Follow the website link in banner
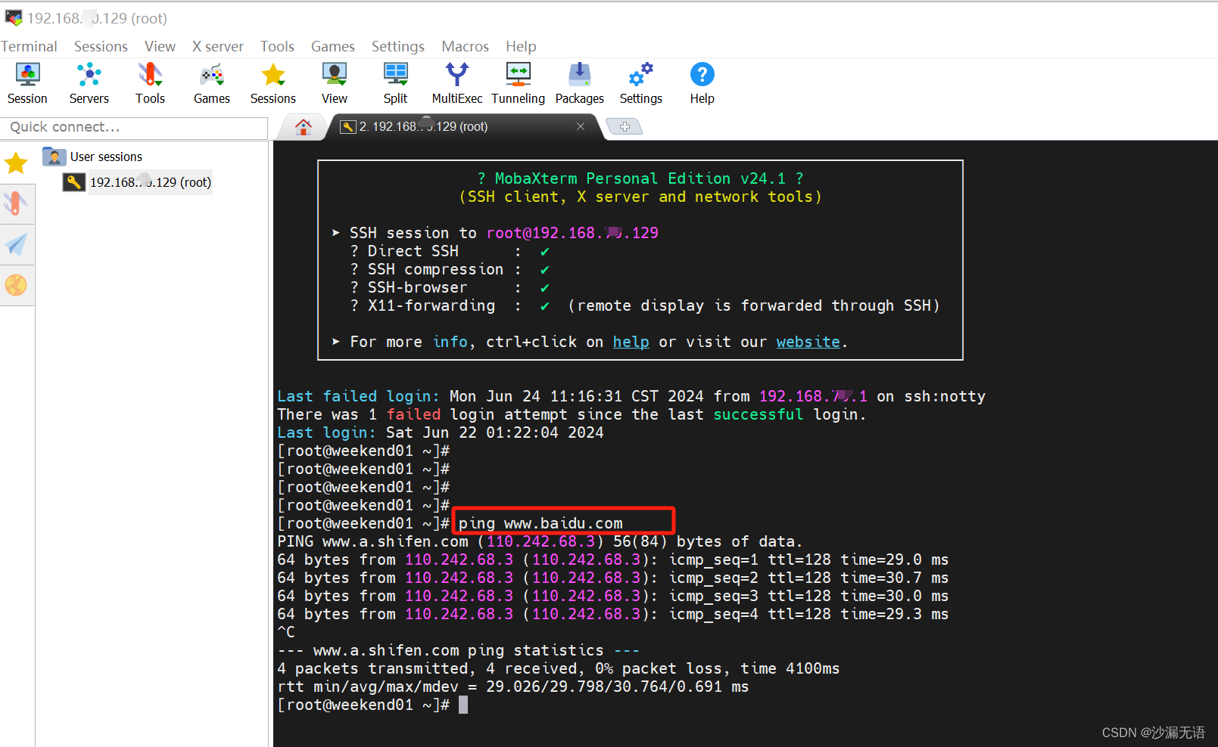 pyautogui.click(x=808, y=342)
